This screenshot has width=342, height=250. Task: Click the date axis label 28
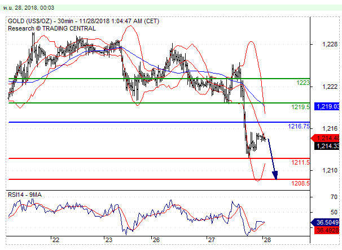coord(267,240)
